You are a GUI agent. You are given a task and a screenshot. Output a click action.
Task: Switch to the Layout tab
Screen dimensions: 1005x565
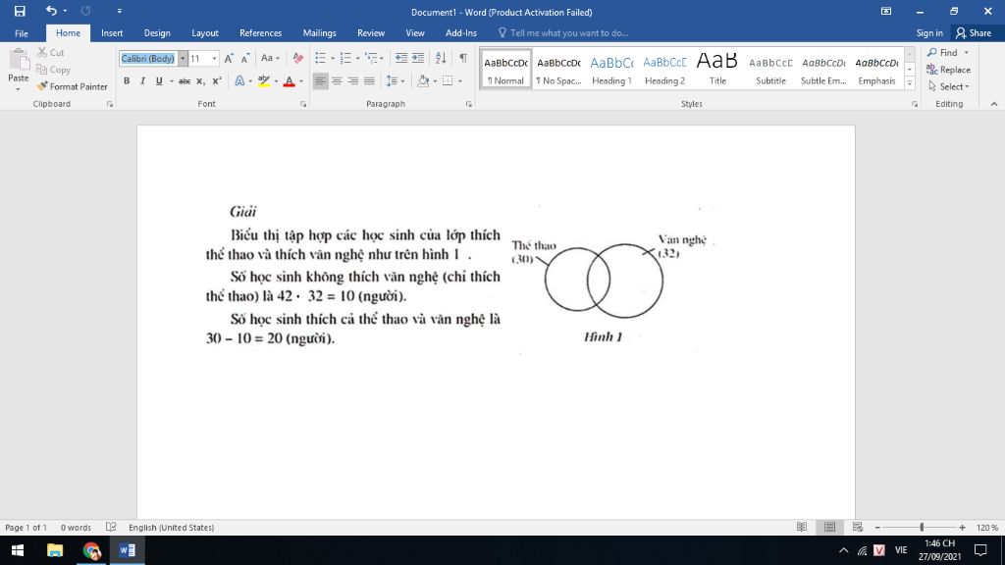tap(205, 33)
